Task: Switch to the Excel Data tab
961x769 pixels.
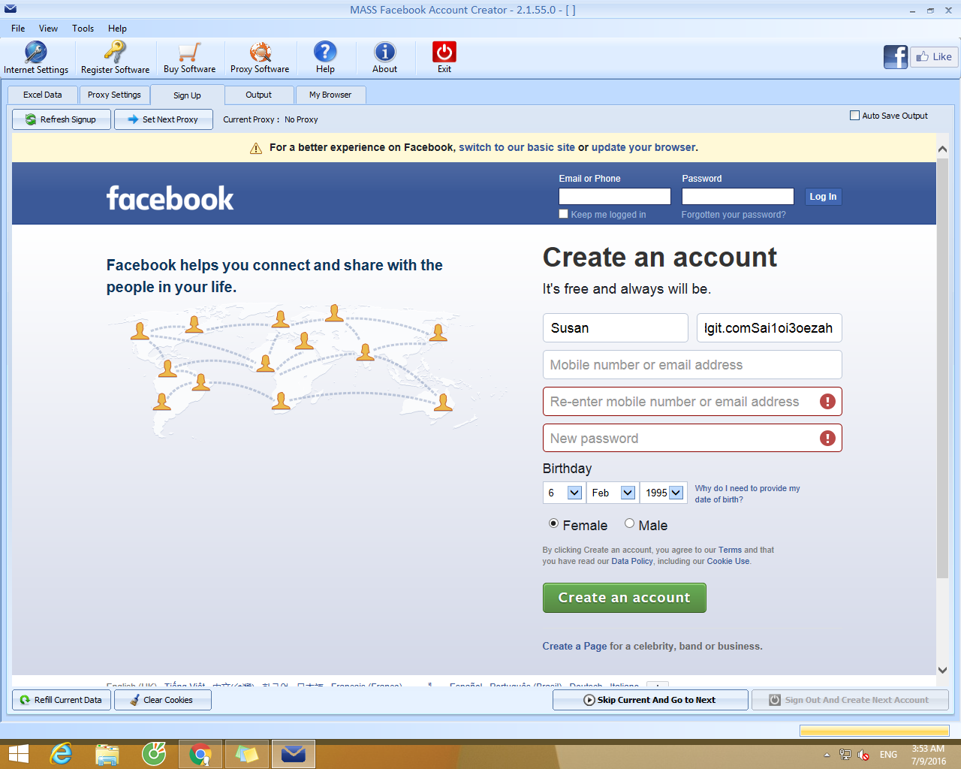Action: tap(42, 95)
